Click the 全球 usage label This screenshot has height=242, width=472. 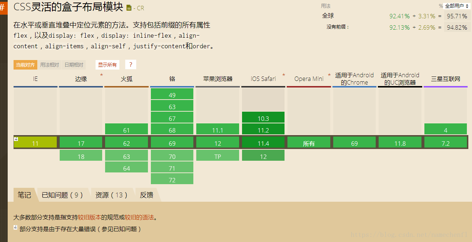tap(328, 16)
